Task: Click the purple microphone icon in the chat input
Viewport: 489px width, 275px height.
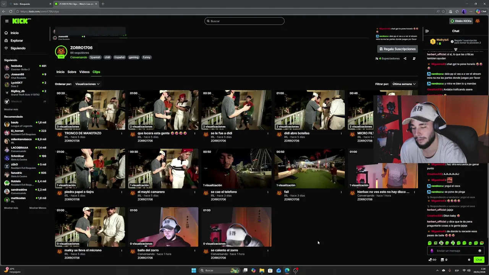Action: [x=432, y=251]
